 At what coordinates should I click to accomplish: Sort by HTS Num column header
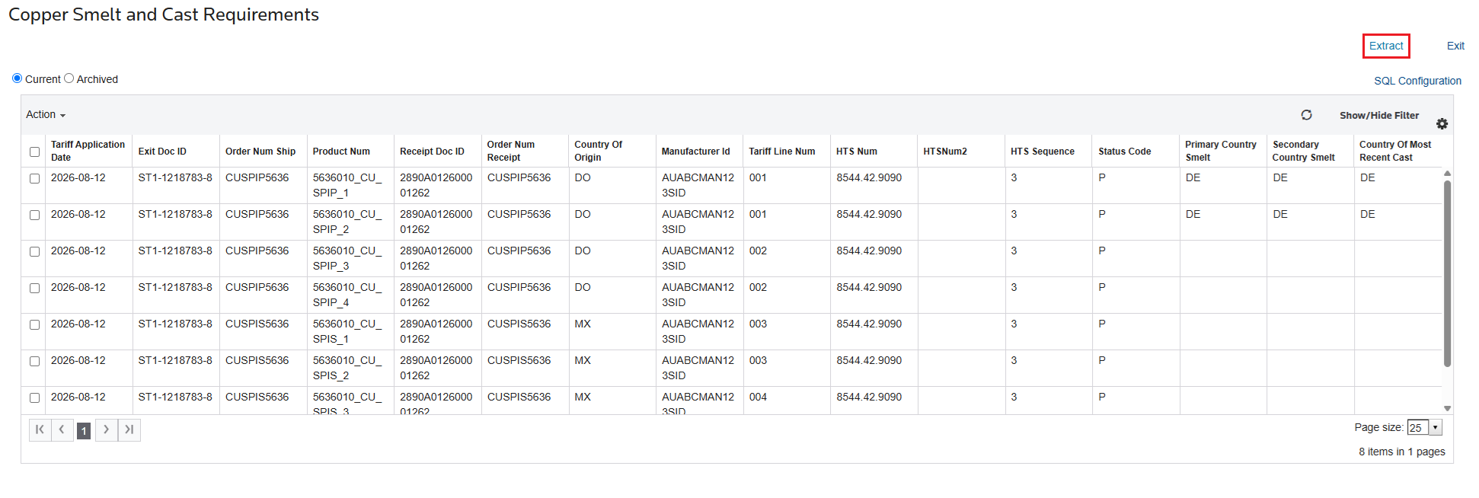[x=857, y=152]
